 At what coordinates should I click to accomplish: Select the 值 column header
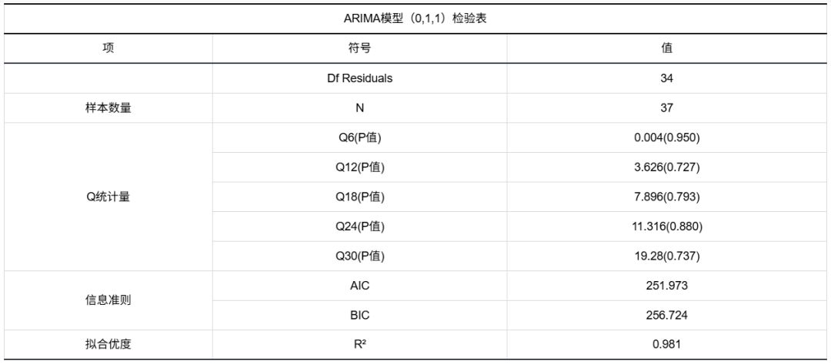(x=667, y=48)
